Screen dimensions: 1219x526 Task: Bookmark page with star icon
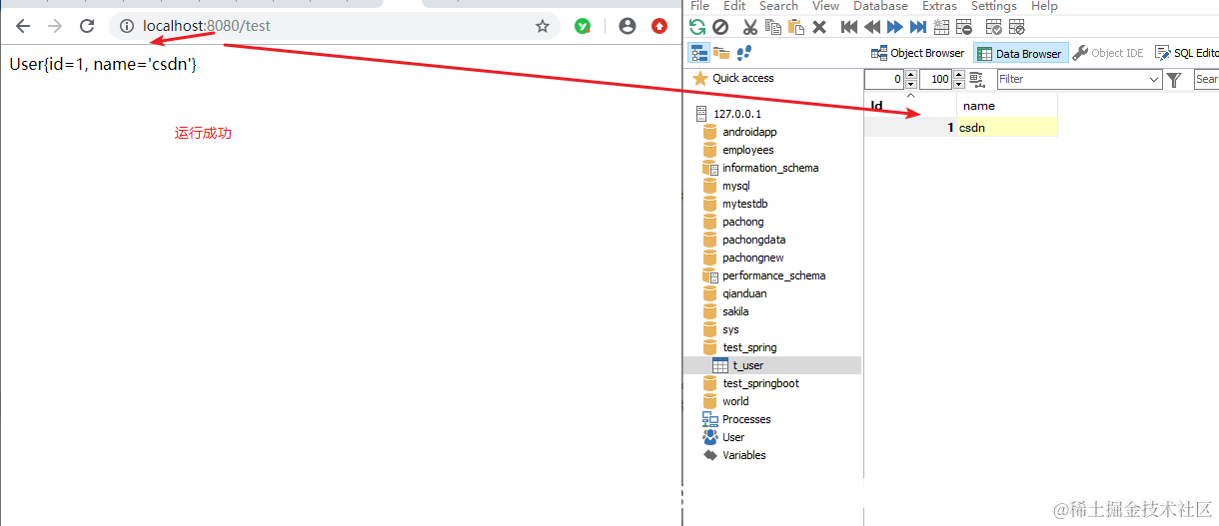[543, 26]
